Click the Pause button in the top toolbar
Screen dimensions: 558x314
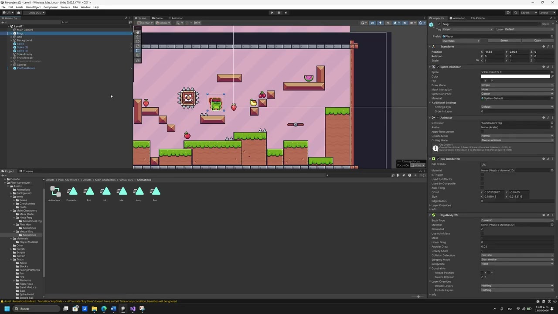click(279, 13)
